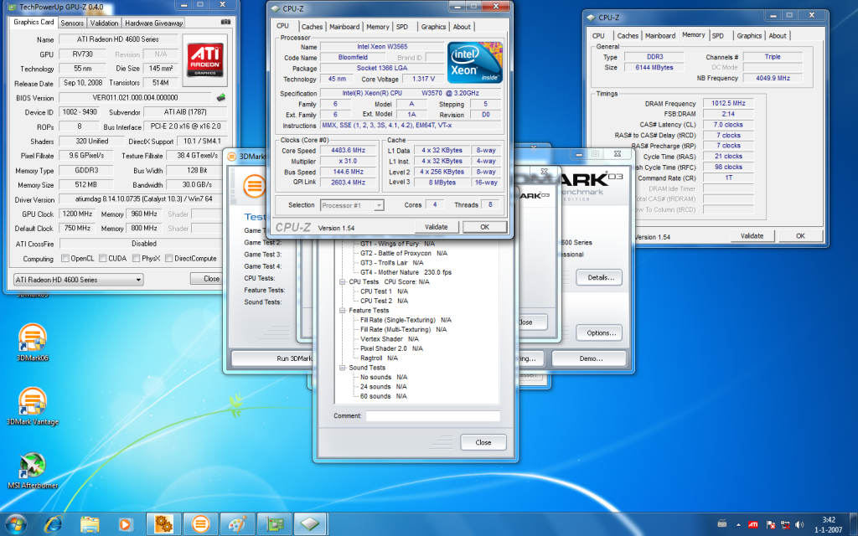Click Validate in Memory CPU-Z window
The image size is (858, 536).
click(x=752, y=235)
